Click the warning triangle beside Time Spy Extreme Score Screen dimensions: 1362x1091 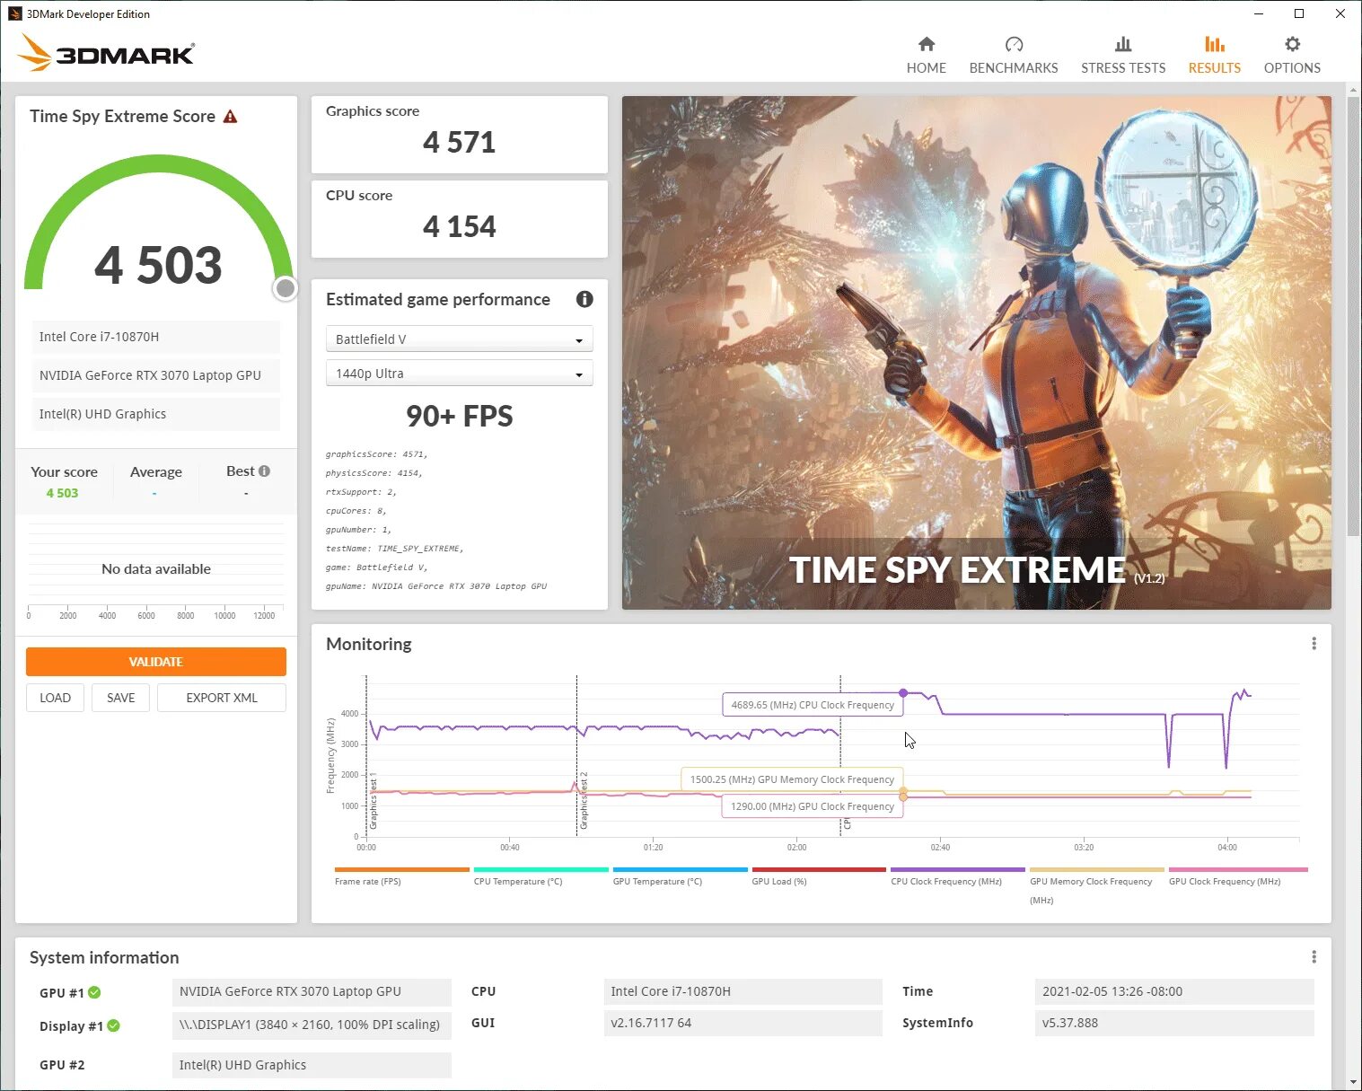pos(230,117)
